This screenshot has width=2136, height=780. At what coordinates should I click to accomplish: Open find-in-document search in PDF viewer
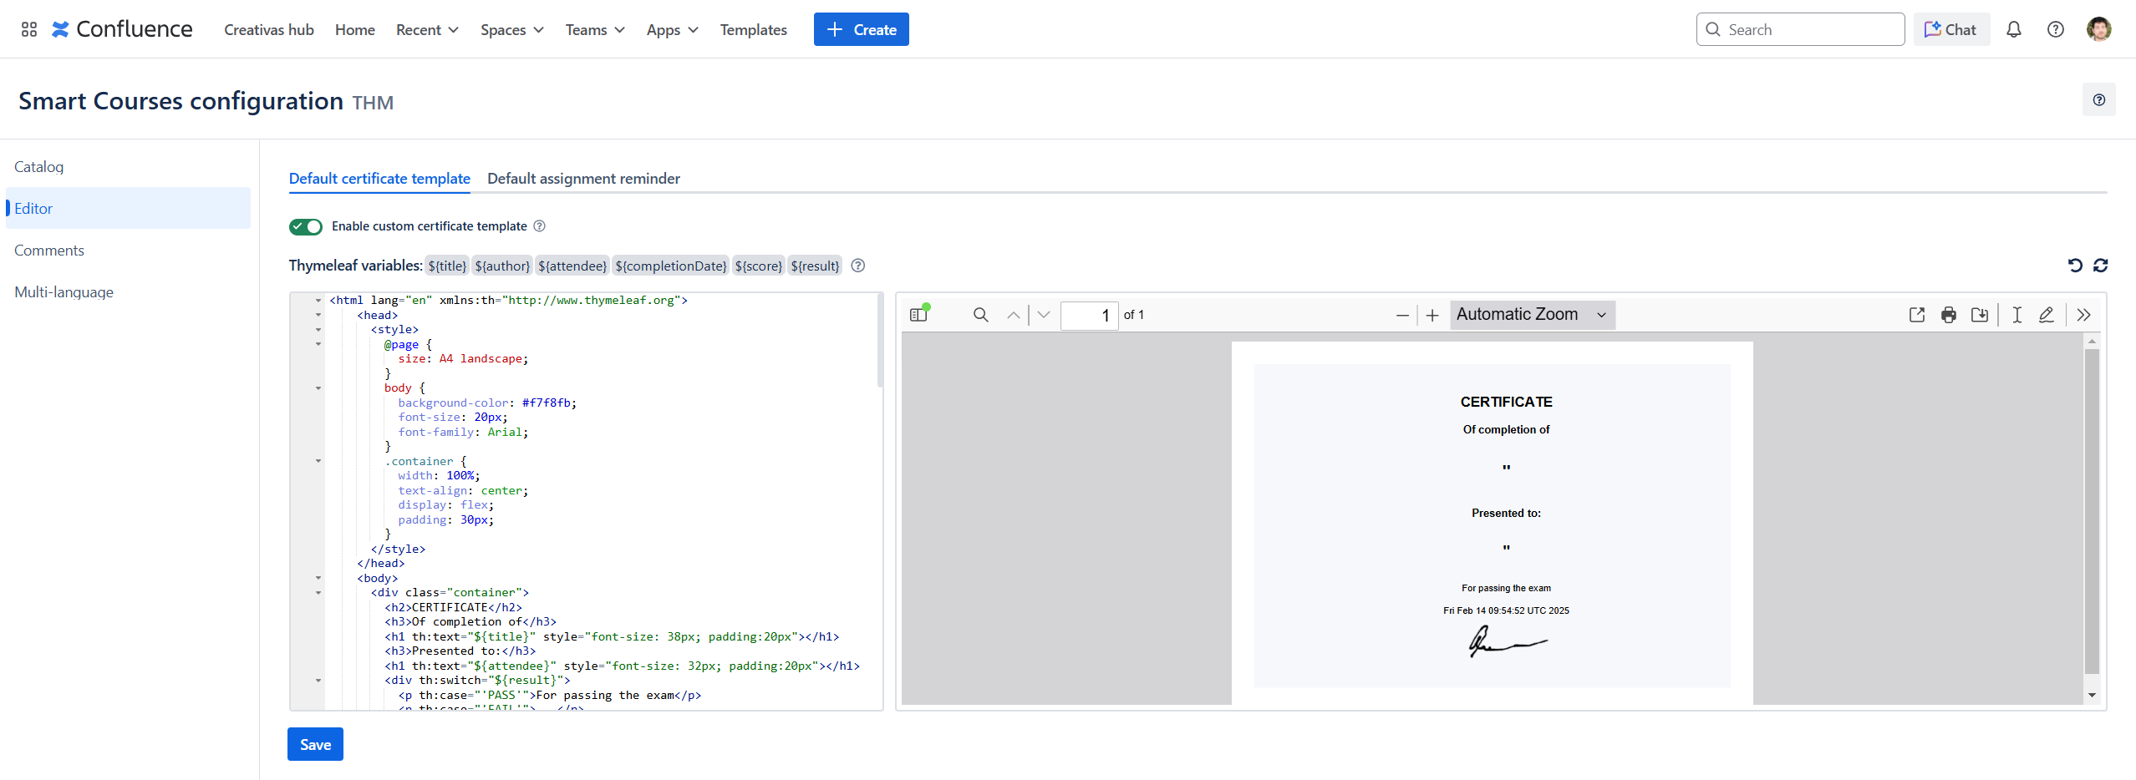[980, 315]
